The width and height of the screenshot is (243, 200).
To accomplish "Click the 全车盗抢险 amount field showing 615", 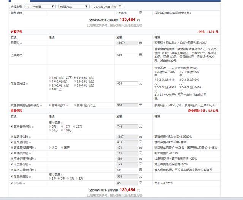I will click(127, 142).
